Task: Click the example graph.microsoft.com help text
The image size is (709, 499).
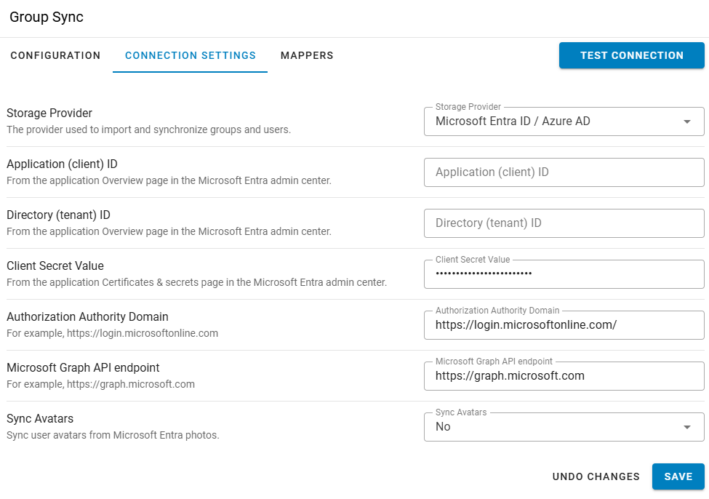Action: (x=100, y=384)
